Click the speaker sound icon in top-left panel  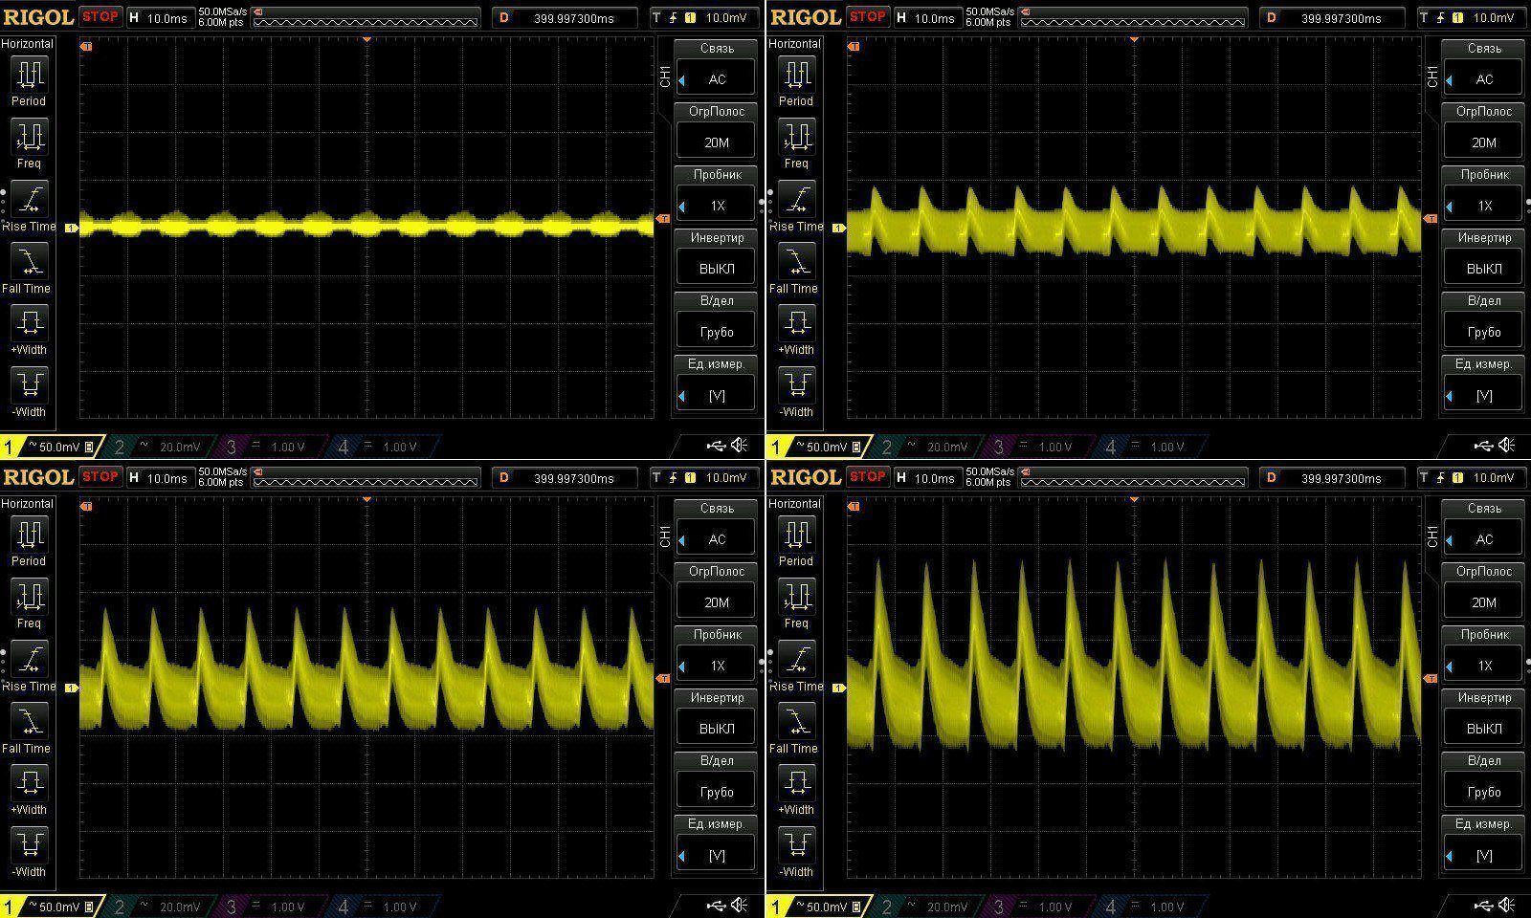click(x=740, y=446)
